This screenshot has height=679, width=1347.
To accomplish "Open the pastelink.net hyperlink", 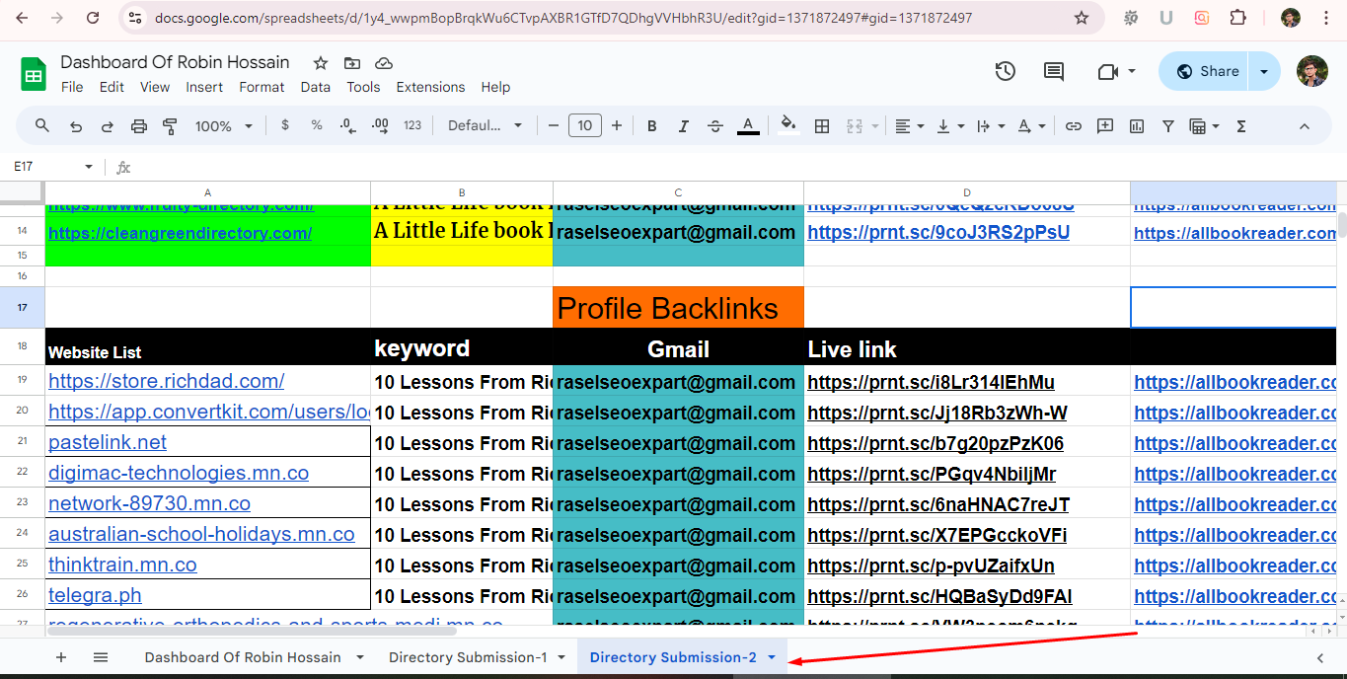I will [x=107, y=442].
